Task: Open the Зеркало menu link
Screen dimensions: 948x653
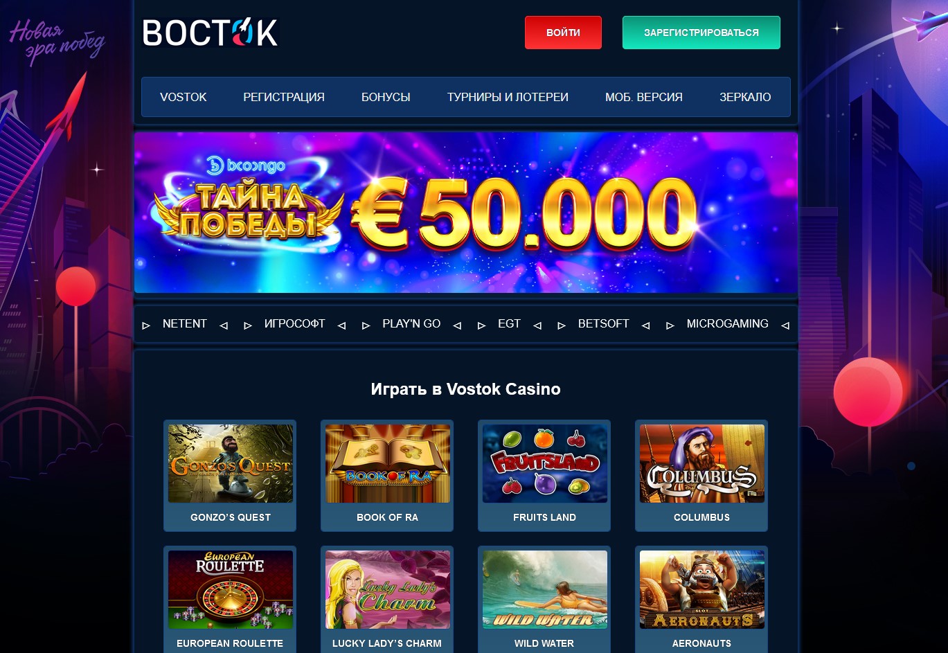Action: pyautogui.click(x=745, y=97)
